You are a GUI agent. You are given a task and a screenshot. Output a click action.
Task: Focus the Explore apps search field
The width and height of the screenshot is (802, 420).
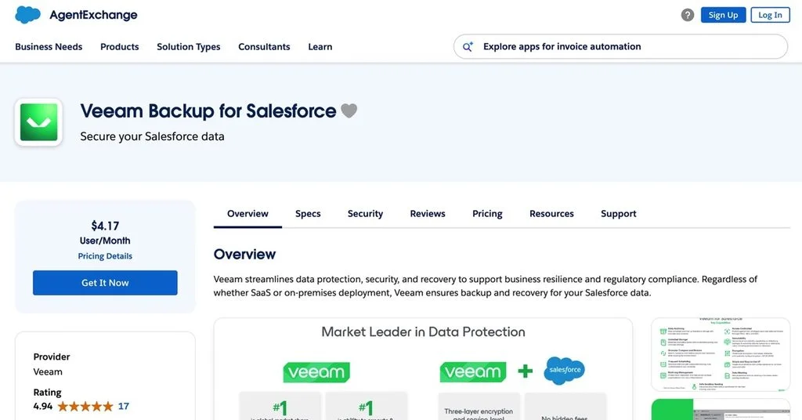pyautogui.click(x=620, y=46)
